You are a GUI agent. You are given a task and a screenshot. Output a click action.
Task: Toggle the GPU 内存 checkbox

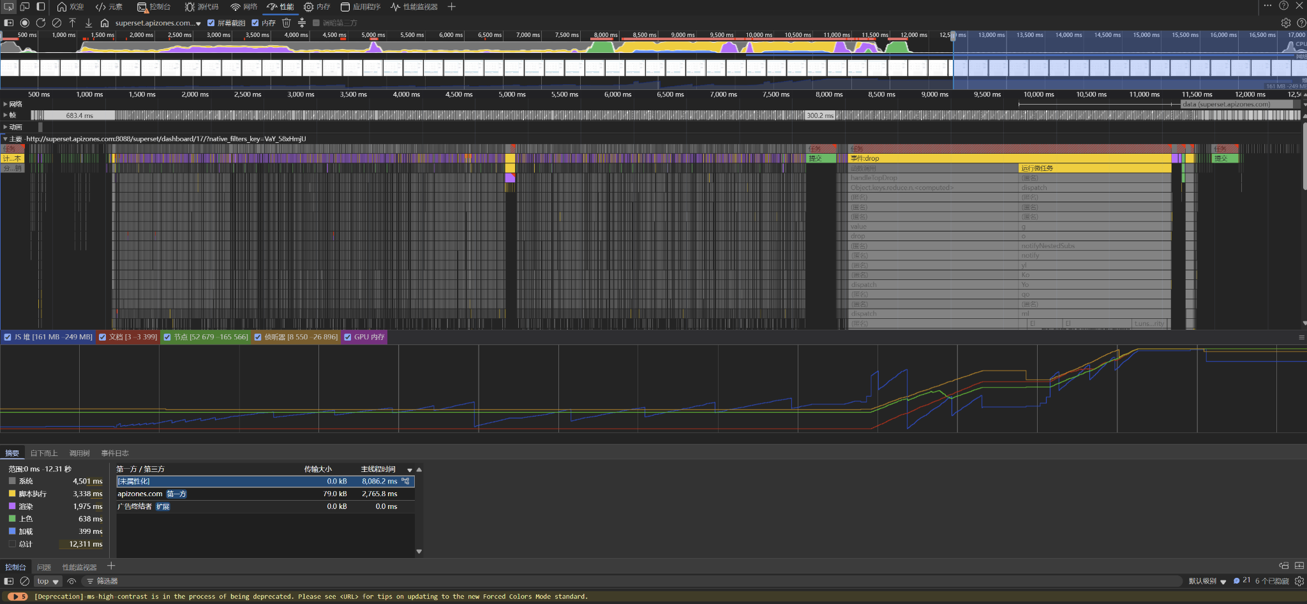coord(347,337)
